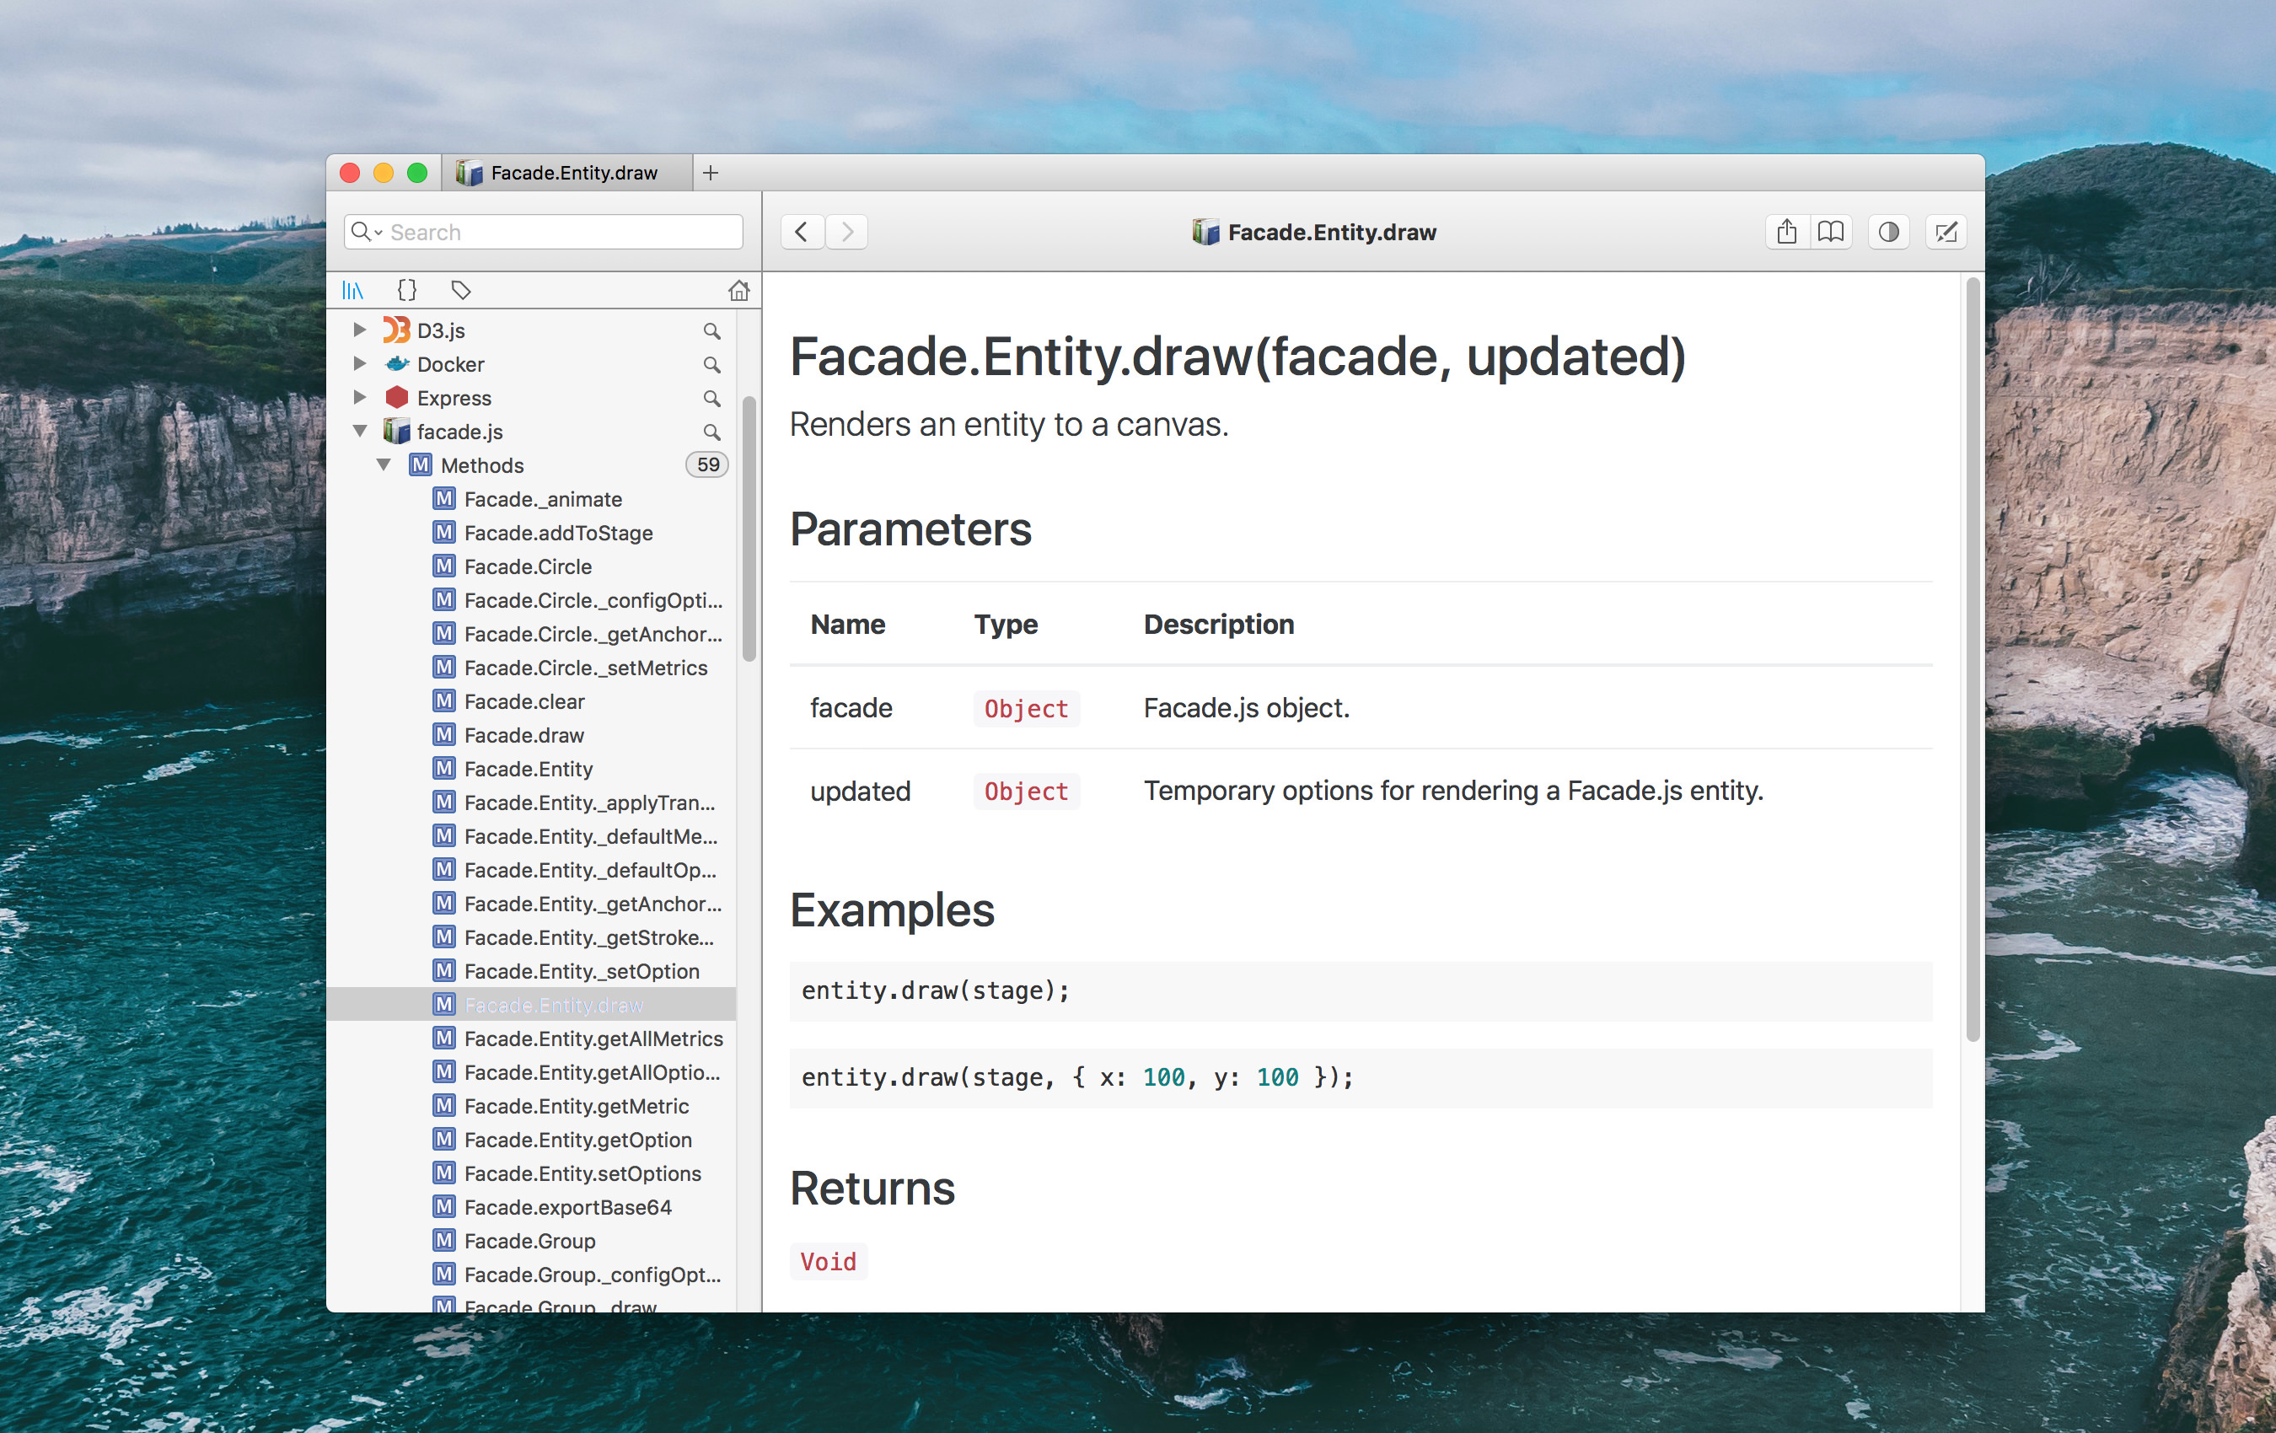Viewport: 2276px width, 1433px height.
Task: Click the share icon in top toolbar
Action: pyautogui.click(x=1785, y=231)
